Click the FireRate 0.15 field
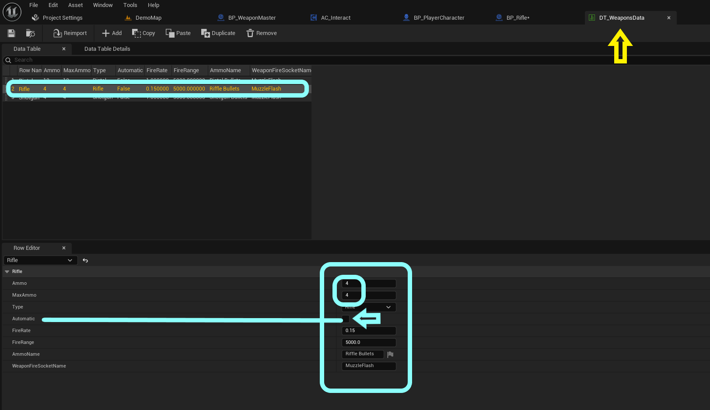The image size is (710, 410). [x=369, y=331]
